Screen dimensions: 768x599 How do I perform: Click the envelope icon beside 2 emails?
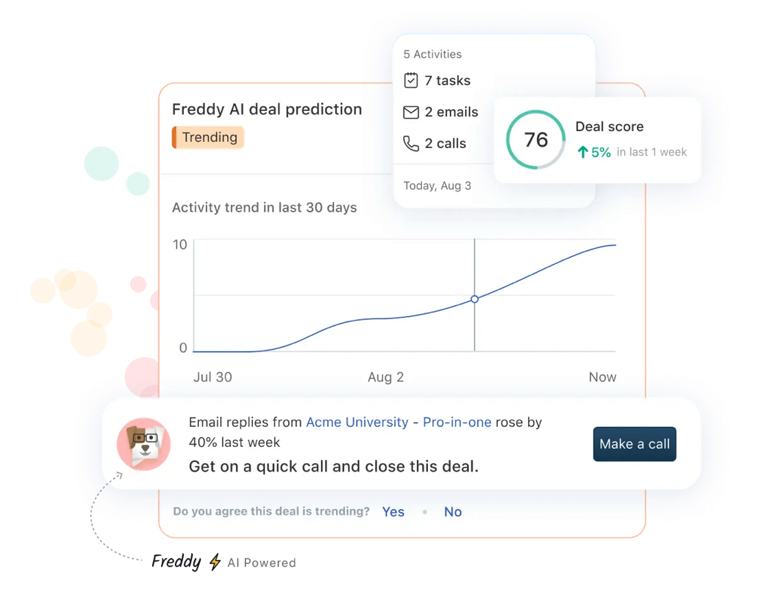[x=411, y=112]
